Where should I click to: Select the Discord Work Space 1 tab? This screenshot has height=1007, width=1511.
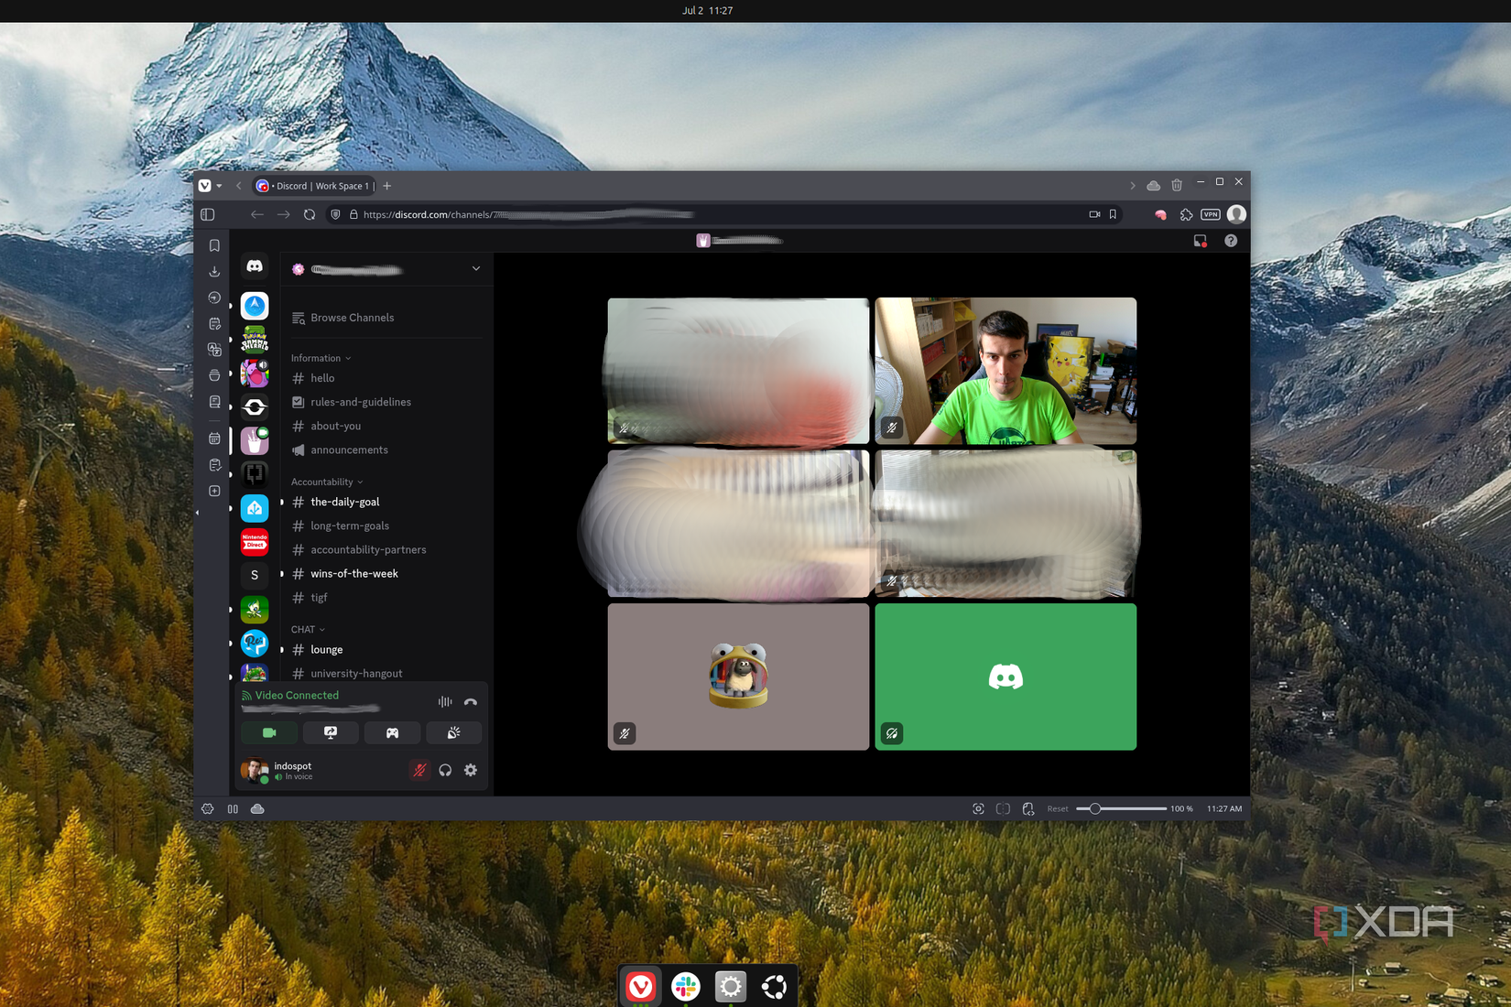316,185
